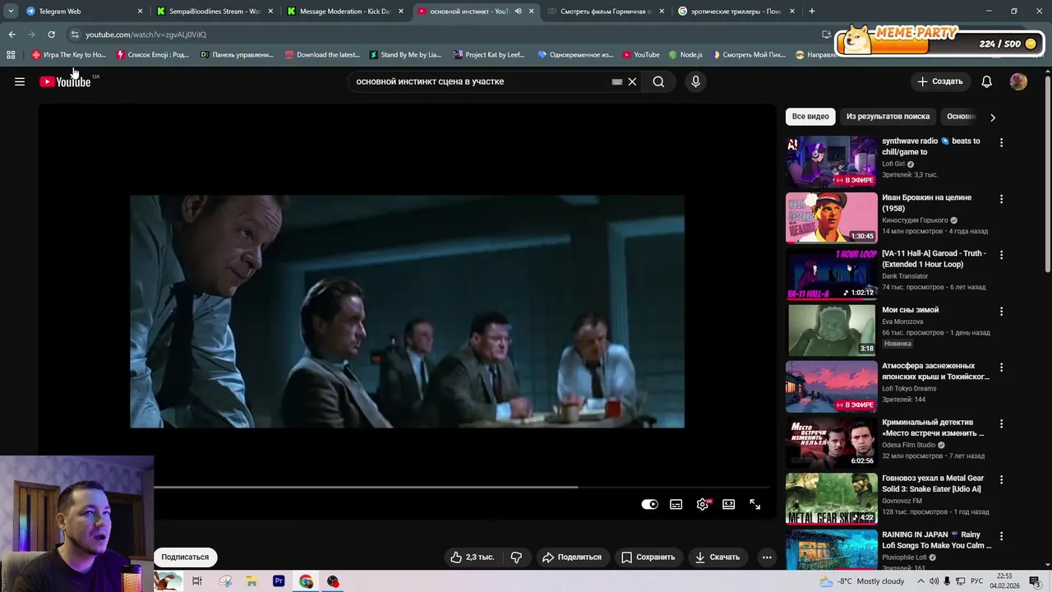The height and width of the screenshot is (592, 1052).
Task: Open options for VA-11 Hall-A Garoad video
Action: point(1001,255)
